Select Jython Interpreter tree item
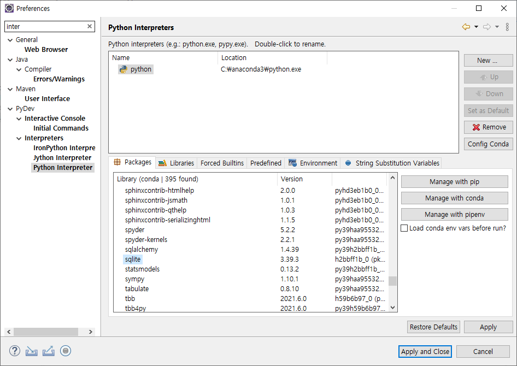Screen dimensions: 517x366 [x=62, y=158]
